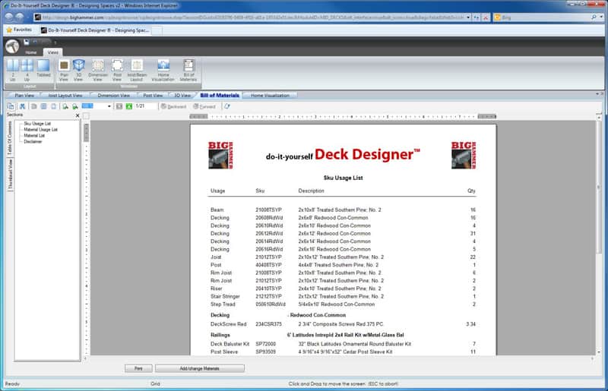Open Dimension View from the ribbon
The width and height of the screenshot is (608, 391).
[x=98, y=71]
